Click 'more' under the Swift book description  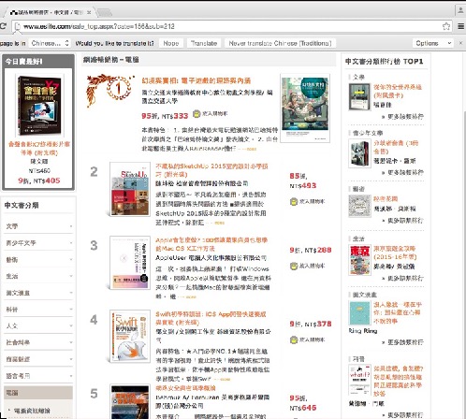225,380
